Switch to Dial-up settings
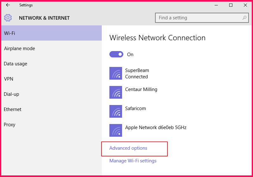 point(11,94)
